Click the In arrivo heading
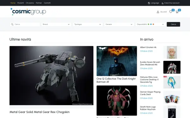The width and height of the screenshot is (190, 118). click(x=147, y=39)
